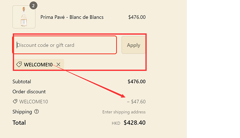This screenshot has height=138, width=240.
Task: Click the Subtotal label
Action: pos(22,82)
